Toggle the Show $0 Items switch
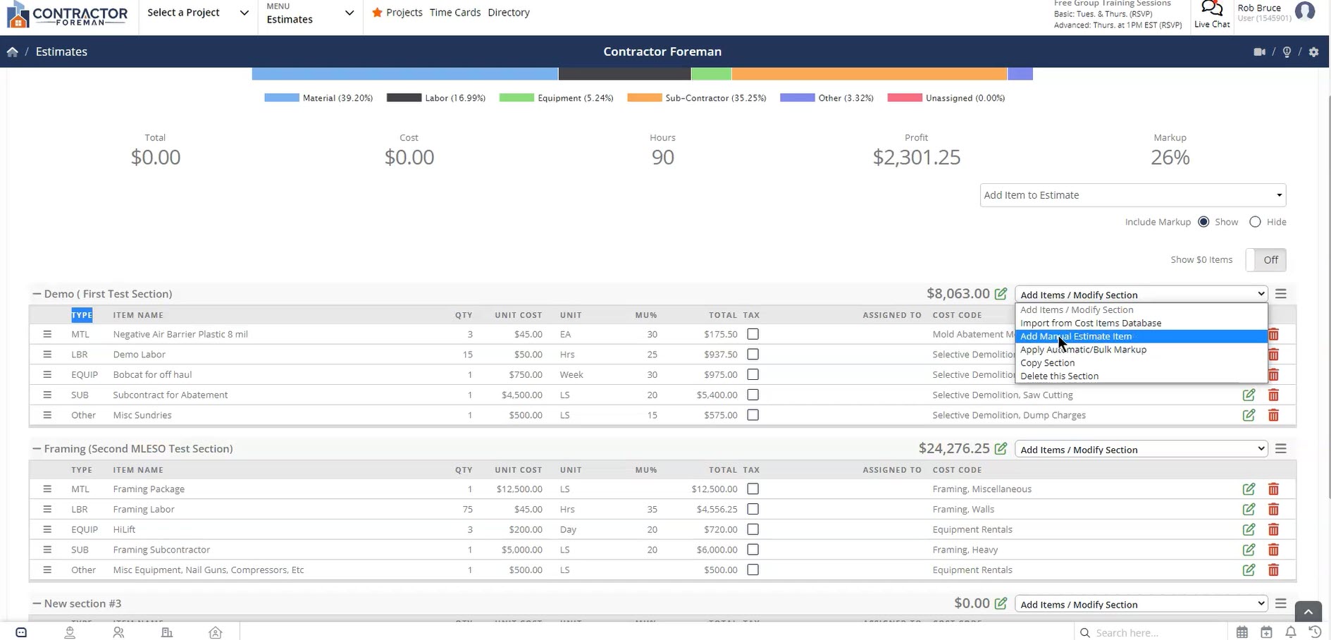The width and height of the screenshot is (1331, 640). tap(1265, 260)
